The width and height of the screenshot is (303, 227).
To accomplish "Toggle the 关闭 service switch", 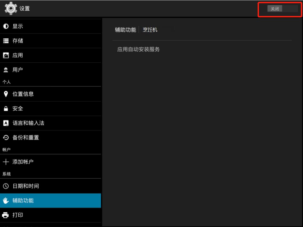I will point(282,9).
